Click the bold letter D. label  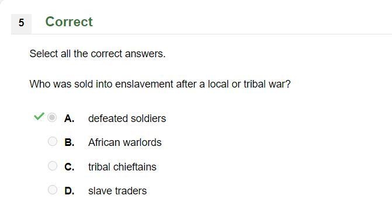click(70, 191)
